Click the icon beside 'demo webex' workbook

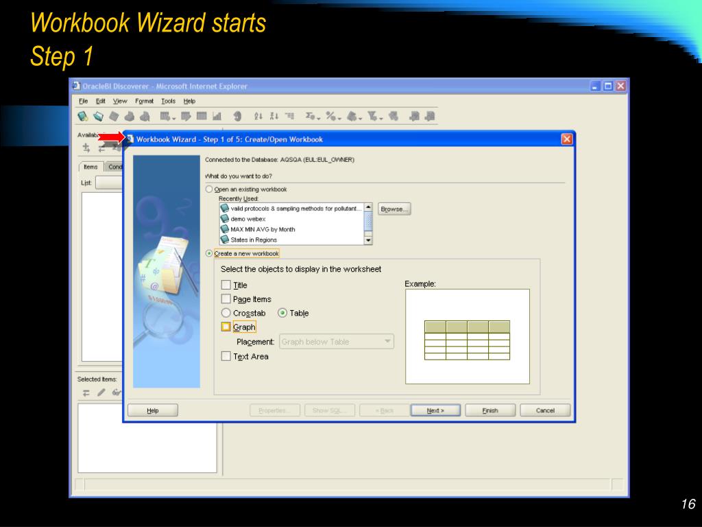coord(225,219)
